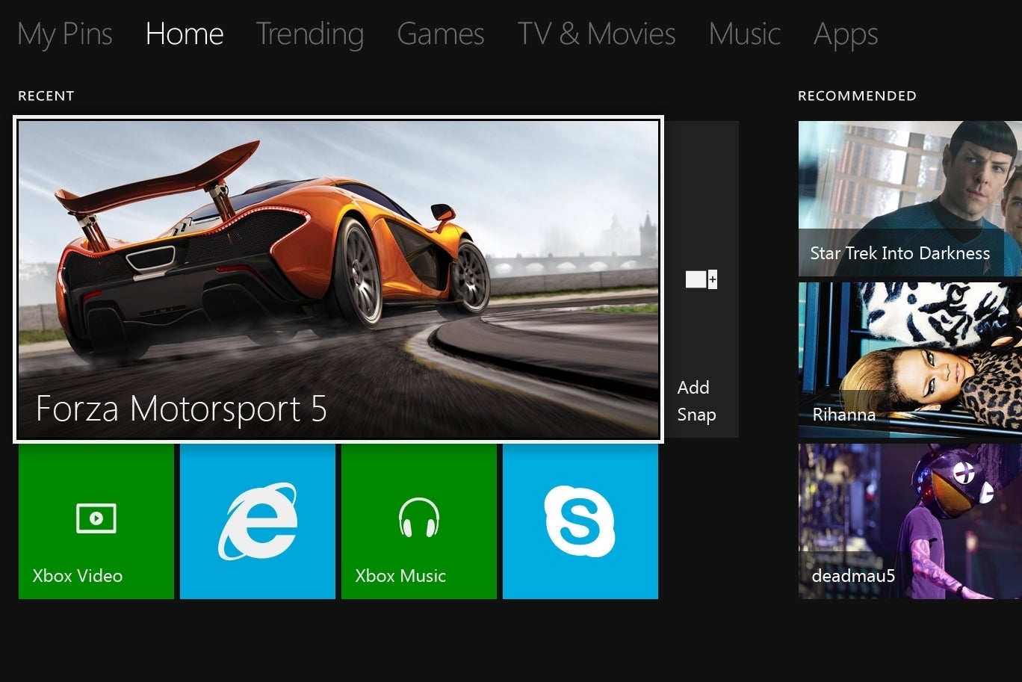
Task: Navigate to the Apps tab
Action: tap(846, 34)
